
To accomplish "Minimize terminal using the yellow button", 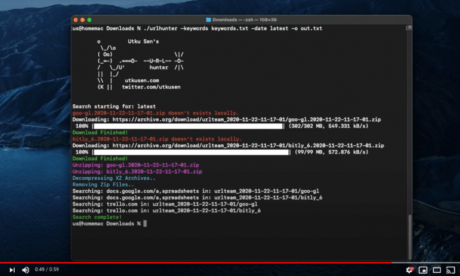I will 82,20.
